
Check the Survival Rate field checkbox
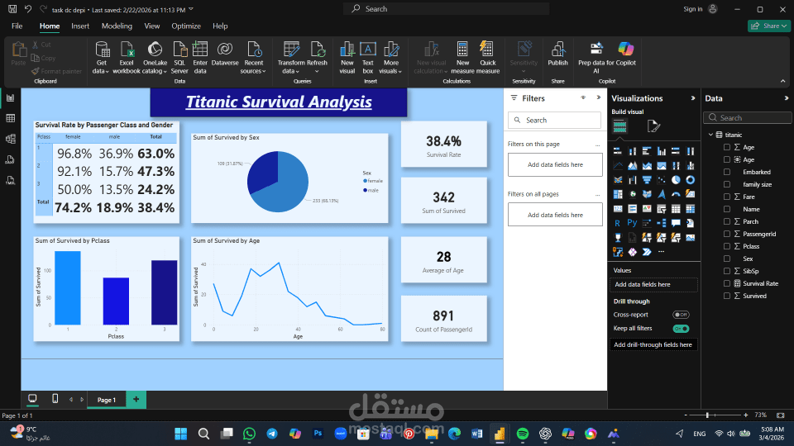(727, 283)
